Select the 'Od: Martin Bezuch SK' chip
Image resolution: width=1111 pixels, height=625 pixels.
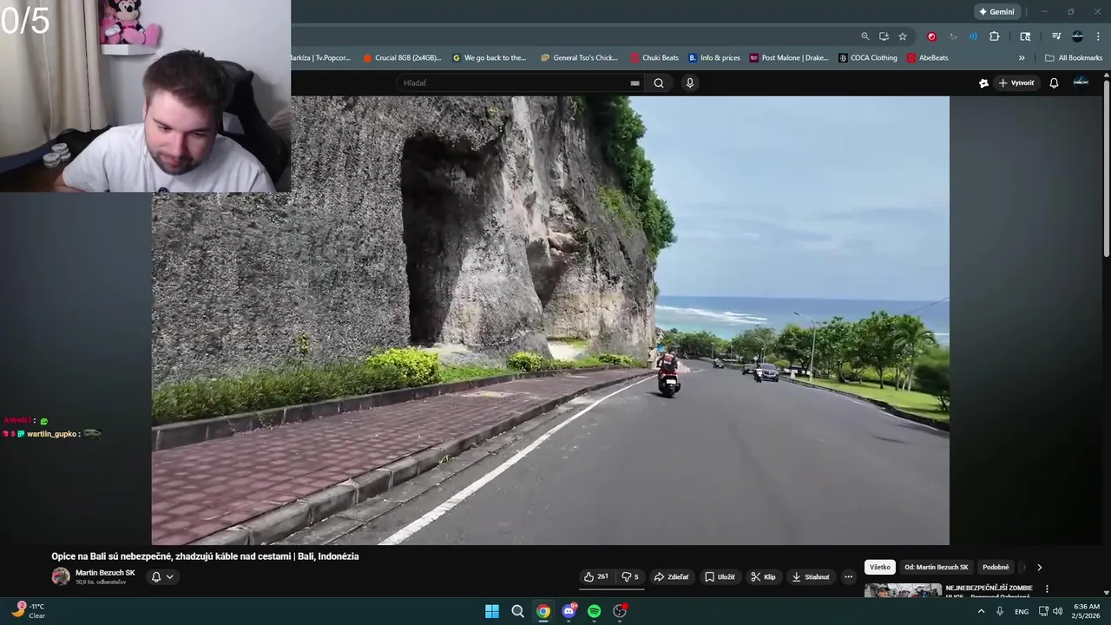(x=937, y=567)
